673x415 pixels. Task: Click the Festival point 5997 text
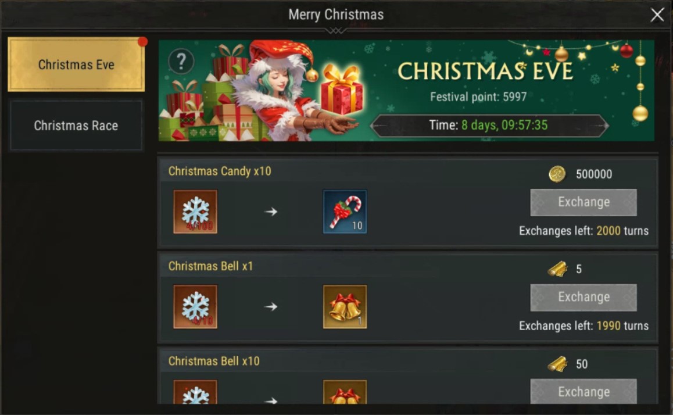coord(478,97)
